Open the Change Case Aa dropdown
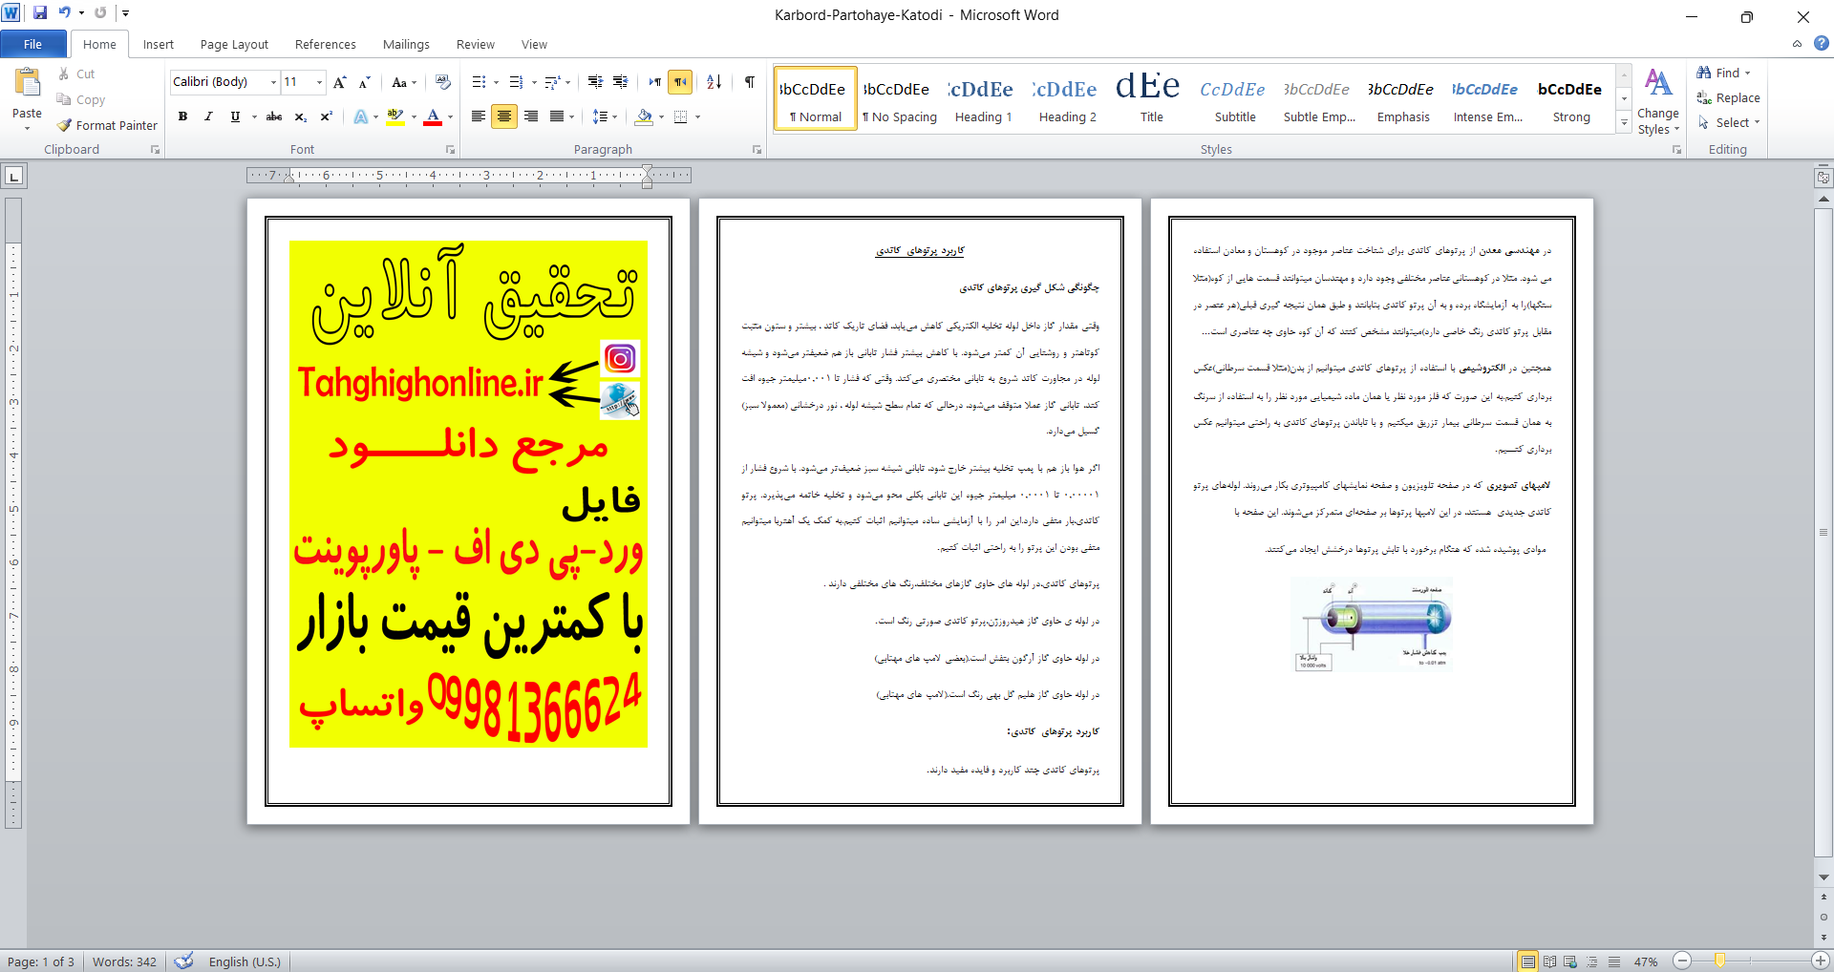1834x972 pixels. point(404,82)
